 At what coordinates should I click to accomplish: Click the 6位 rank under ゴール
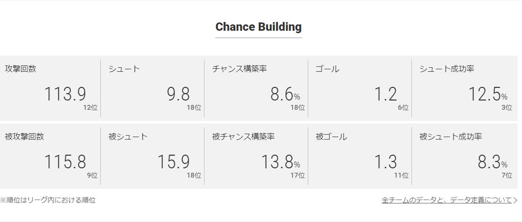(x=403, y=107)
